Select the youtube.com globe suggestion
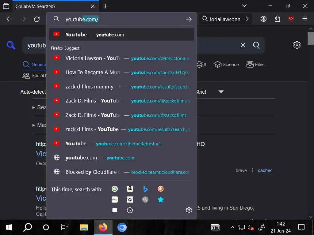314x235 pixels. [x=121, y=158]
